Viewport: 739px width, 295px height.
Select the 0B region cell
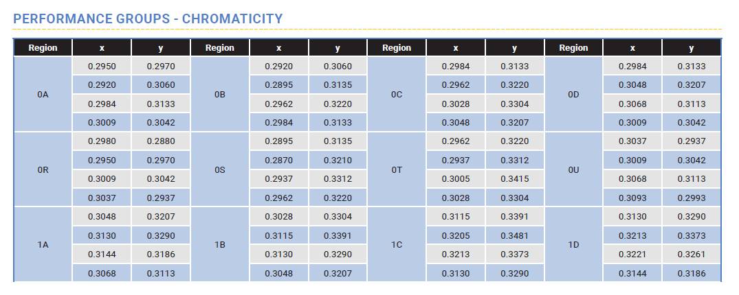(x=220, y=94)
